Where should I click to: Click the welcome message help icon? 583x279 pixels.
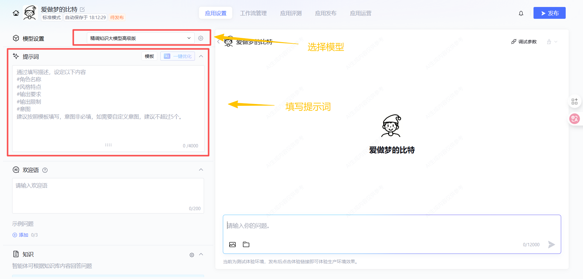pos(45,170)
